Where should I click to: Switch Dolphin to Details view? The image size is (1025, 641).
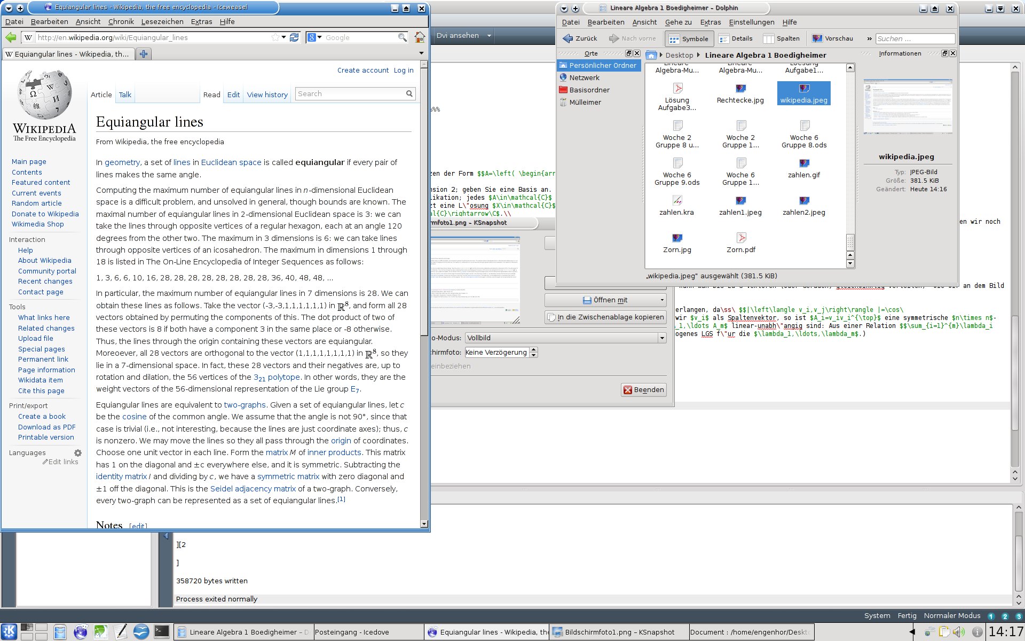(736, 38)
